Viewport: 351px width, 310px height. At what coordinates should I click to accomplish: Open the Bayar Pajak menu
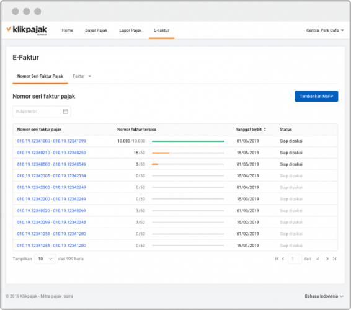(96, 30)
